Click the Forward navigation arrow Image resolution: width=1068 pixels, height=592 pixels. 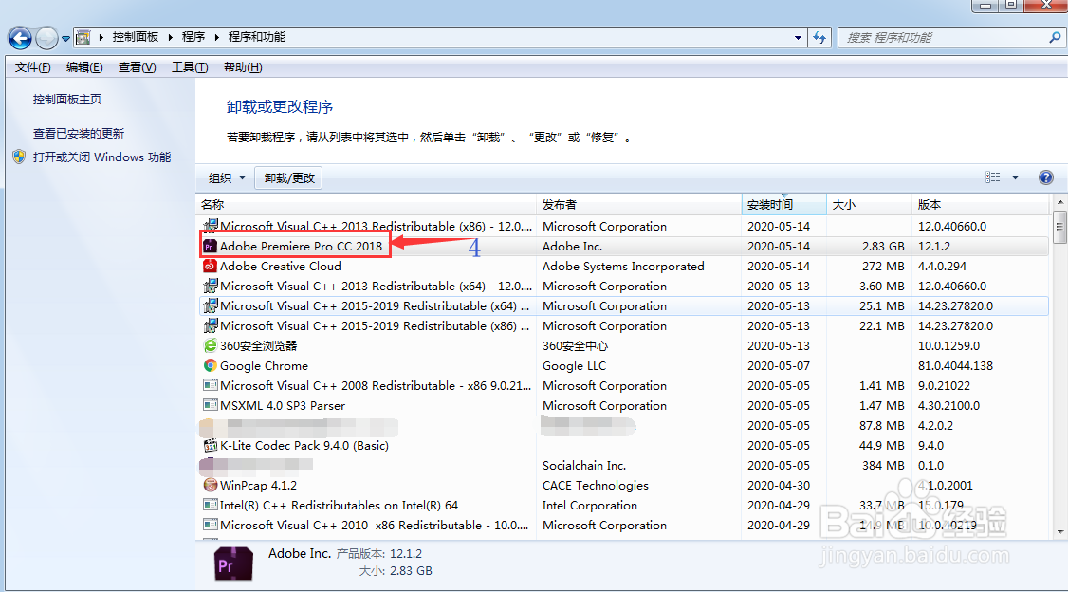click(46, 38)
